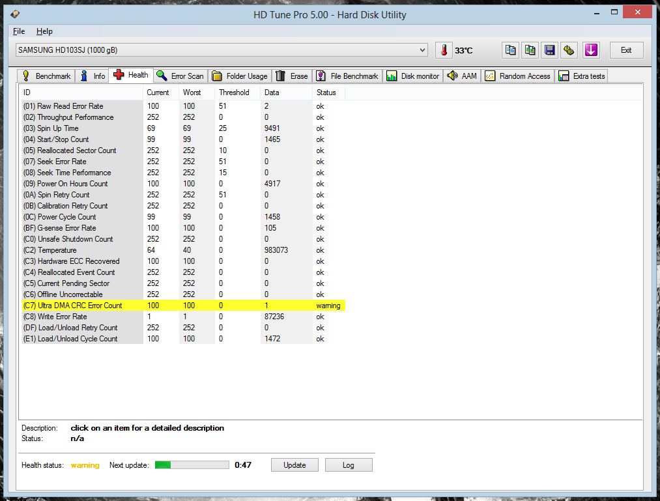Select the Reallocated Event Count row

(x=184, y=272)
